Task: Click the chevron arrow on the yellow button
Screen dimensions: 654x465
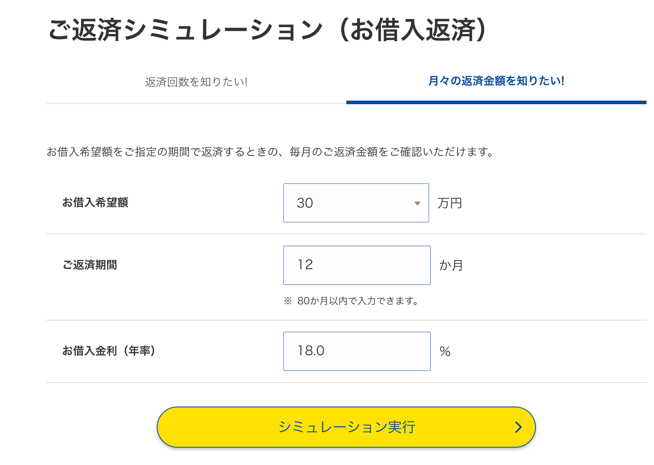Action: tap(519, 427)
